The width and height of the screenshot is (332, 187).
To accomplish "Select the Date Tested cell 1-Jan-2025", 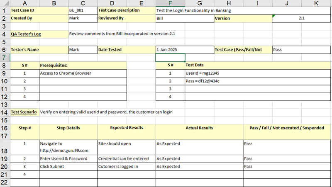I will point(185,50).
